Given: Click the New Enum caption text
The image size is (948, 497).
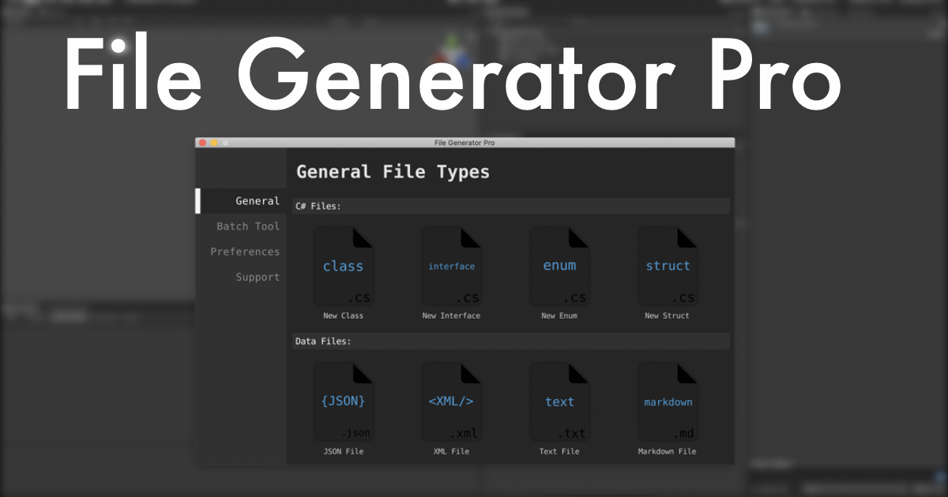Looking at the screenshot, I should [559, 315].
